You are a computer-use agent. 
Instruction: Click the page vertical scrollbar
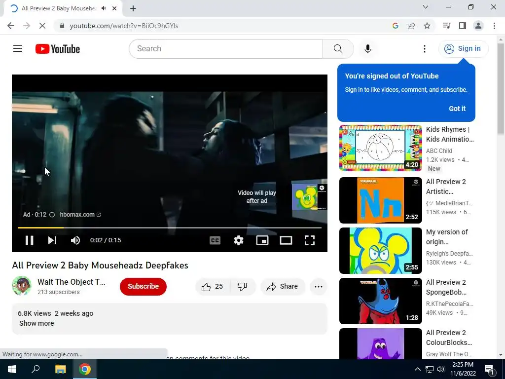point(501,90)
